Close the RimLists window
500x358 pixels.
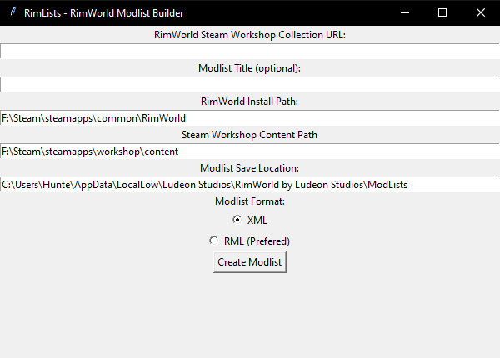click(x=481, y=12)
